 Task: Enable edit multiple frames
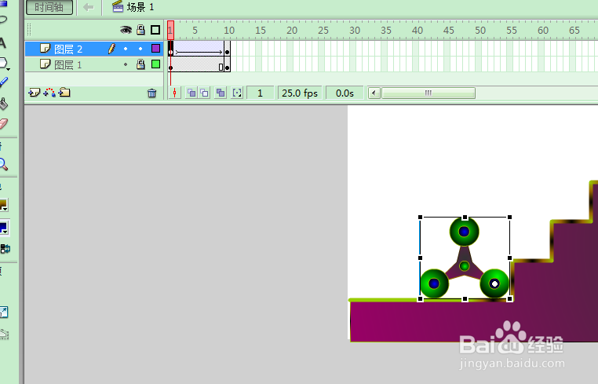coord(221,93)
